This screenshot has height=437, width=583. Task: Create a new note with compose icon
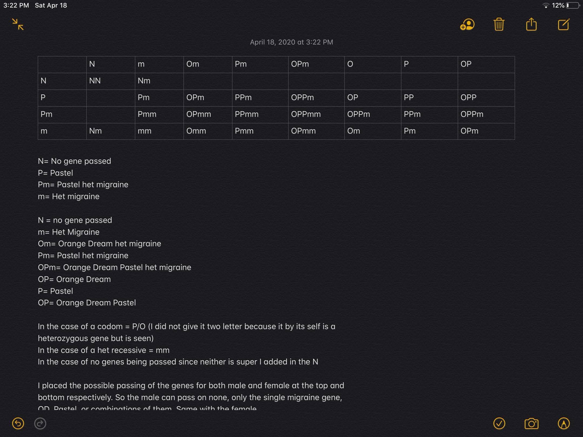pos(564,24)
